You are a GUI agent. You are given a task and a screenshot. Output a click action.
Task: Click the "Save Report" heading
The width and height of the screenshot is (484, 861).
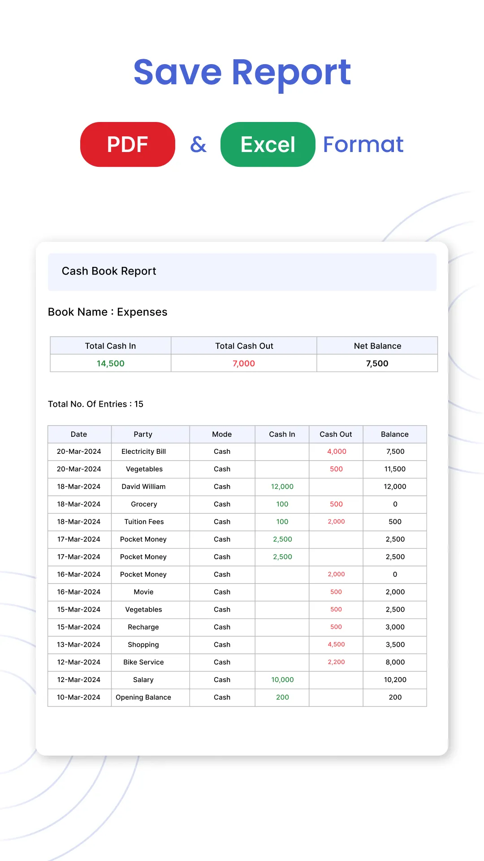tap(242, 72)
